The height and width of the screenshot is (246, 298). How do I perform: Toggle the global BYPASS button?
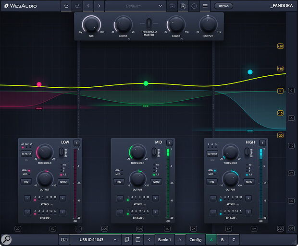(223, 6)
